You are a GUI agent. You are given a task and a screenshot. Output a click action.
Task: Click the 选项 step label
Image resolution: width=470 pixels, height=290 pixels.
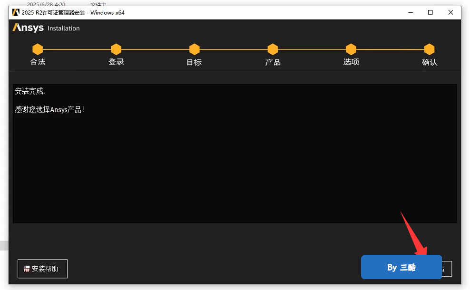351,62
